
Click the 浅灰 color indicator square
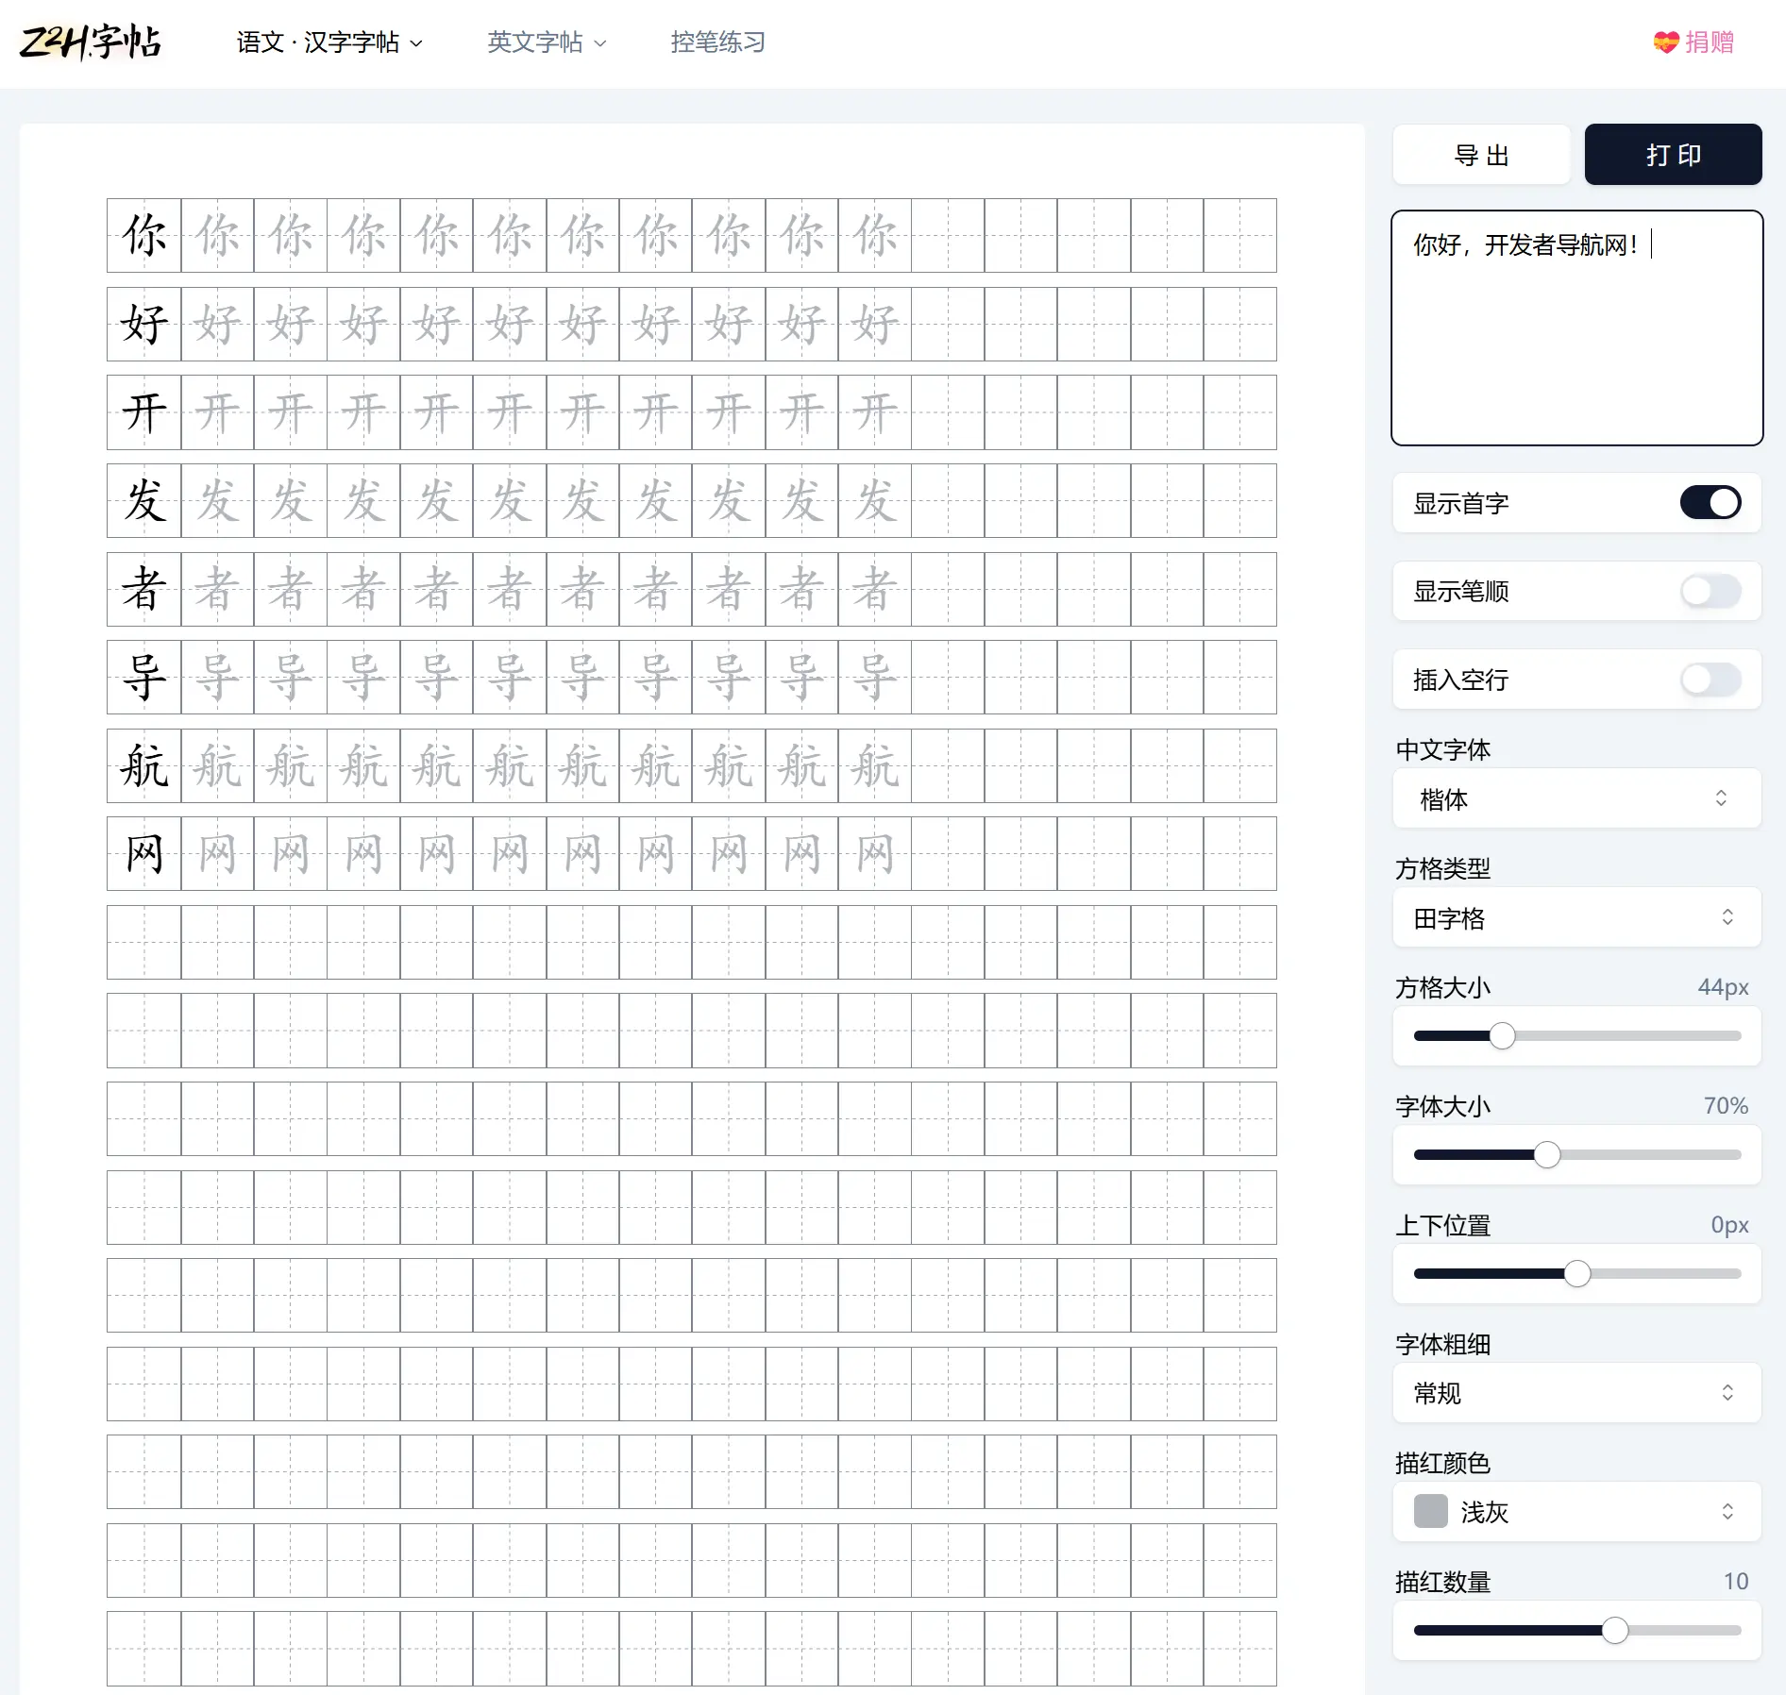coord(1431,1513)
